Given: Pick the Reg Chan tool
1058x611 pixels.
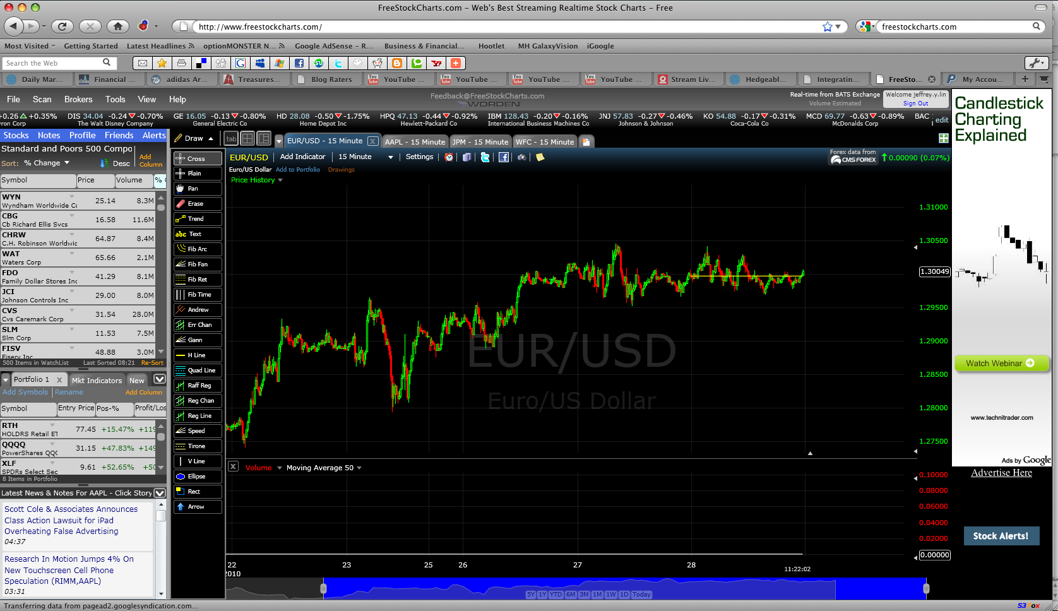Looking at the screenshot, I should tap(198, 401).
